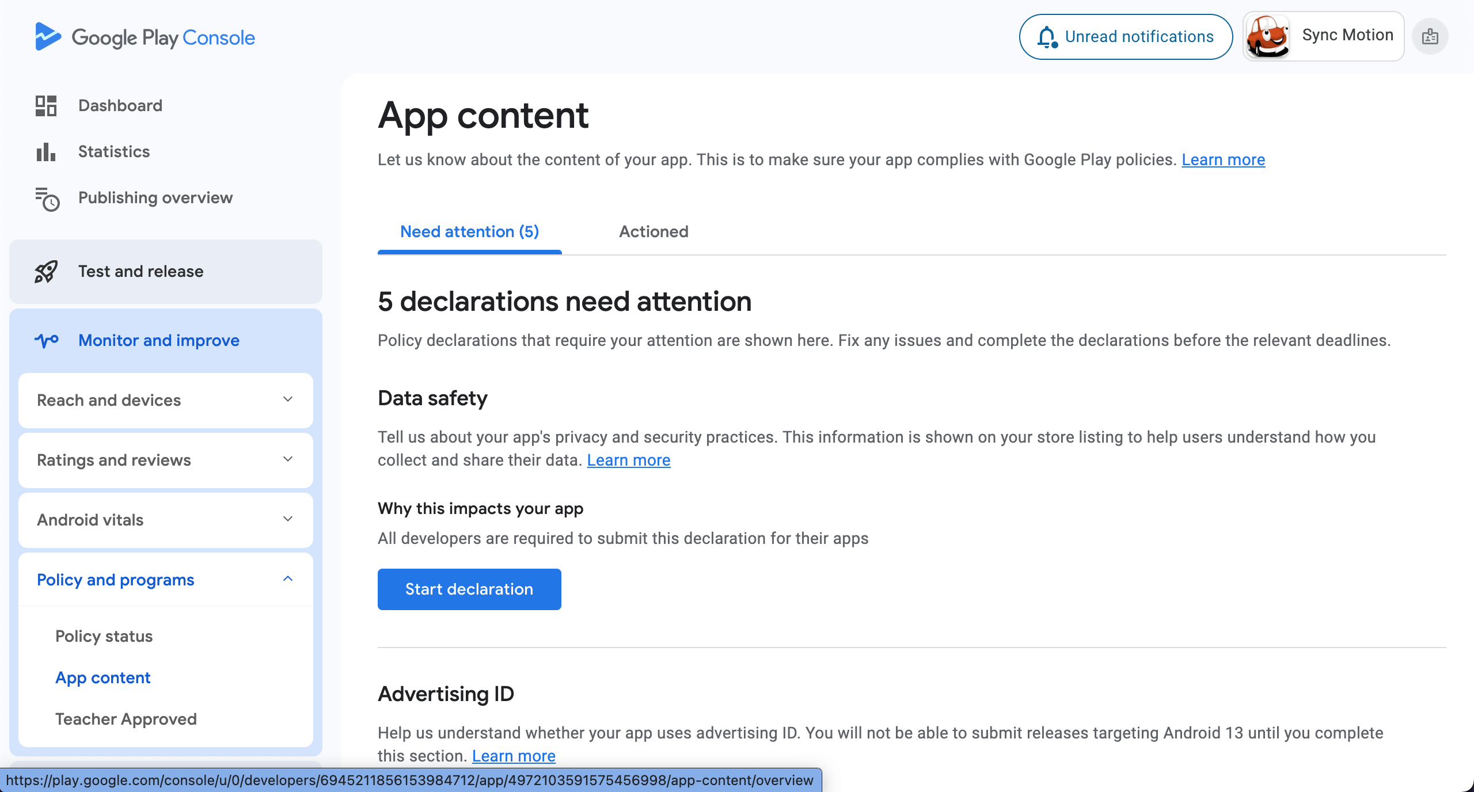Viewport: 1474px width, 792px height.
Task: Expand the Android vitals section
Action: [166, 520]
